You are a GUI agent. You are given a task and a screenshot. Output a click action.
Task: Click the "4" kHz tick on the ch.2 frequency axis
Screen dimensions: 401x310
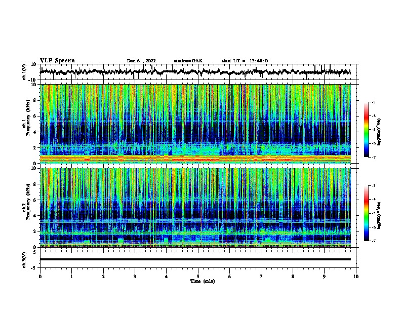click(35, 216)
